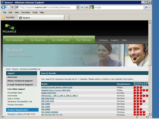Open the Tools menu
The width and height of the screenshot is (159, 119).
[x=35, y=12]
